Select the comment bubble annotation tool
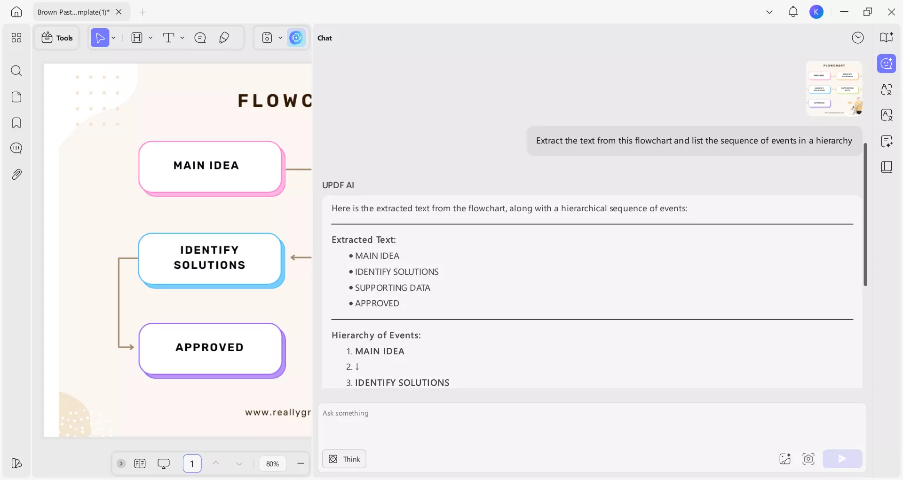This screenshot has height=480, width=903. coord(201,38)
